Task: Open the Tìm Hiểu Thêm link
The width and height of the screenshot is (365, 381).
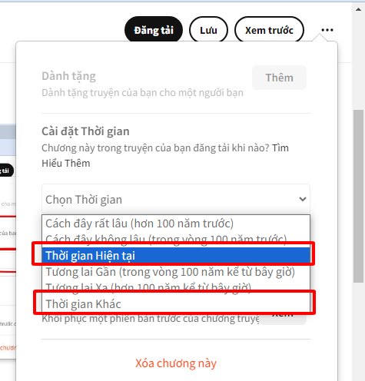Action: tap(165, 155)
